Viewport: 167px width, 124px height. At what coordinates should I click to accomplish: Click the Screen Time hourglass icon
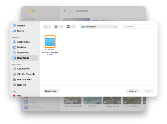point(26,107)
